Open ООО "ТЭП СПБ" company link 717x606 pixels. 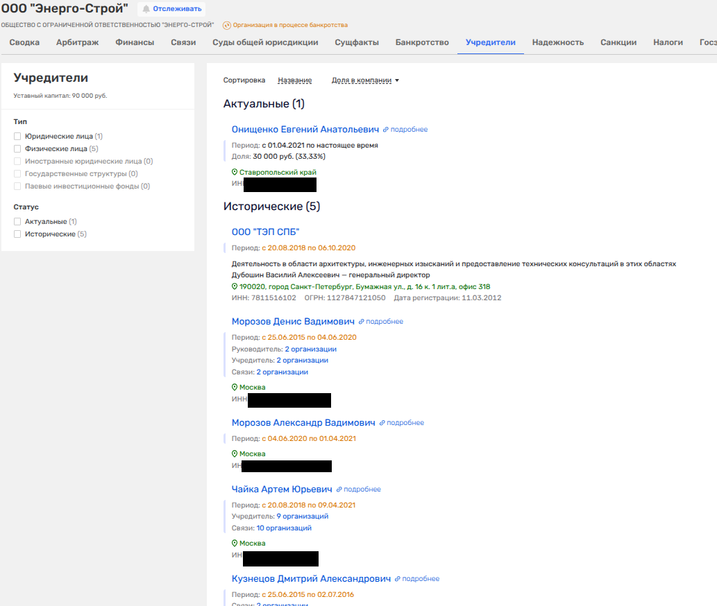[265, 232]
